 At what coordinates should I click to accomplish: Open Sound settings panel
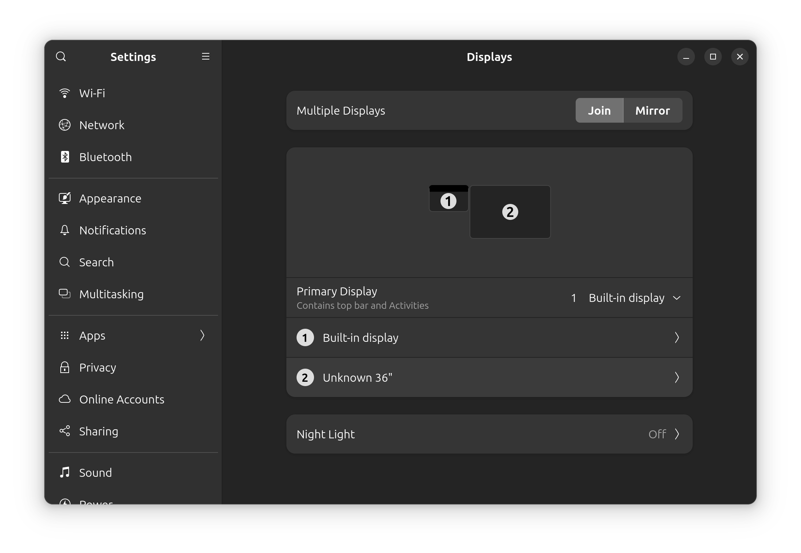coord(133,472)
